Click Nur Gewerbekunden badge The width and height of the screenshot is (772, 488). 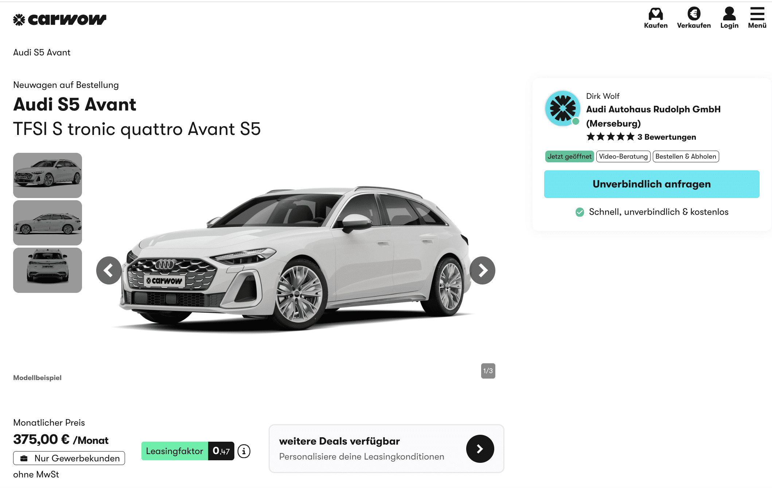pos(69,458)
